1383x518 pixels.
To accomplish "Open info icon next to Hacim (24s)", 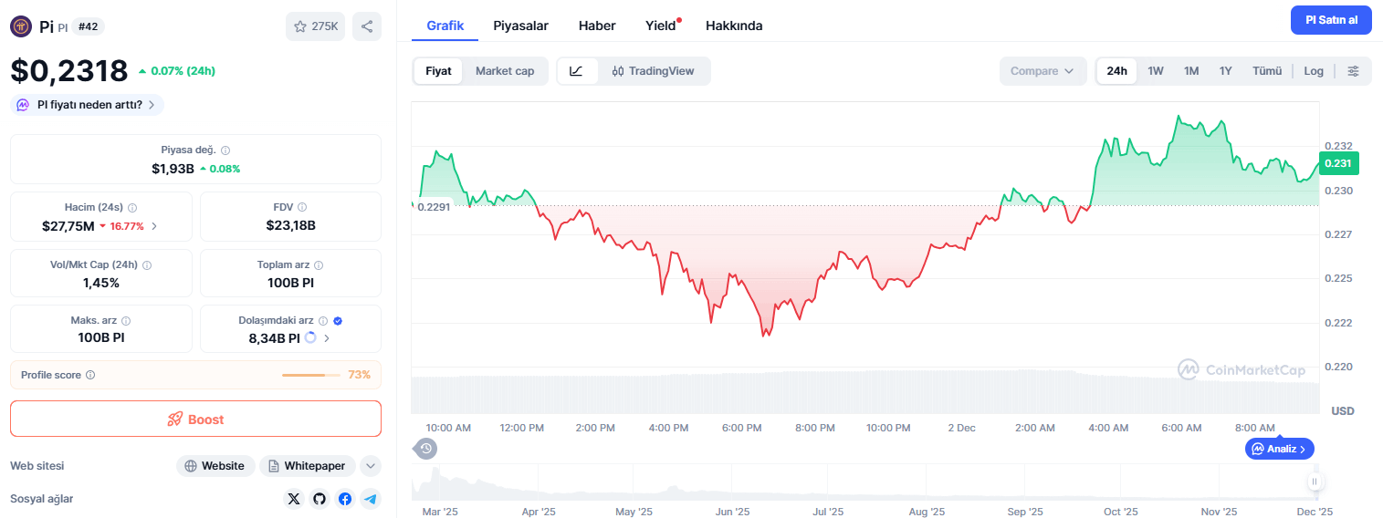I will coord(132,208).
